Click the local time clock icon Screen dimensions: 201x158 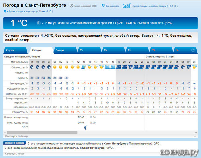pyautogui.click(x=71, y=6)
